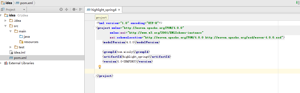Expand the .idea folder arrow
The image size is (300, 93).
pyautogui.click(x=6, y=21)
